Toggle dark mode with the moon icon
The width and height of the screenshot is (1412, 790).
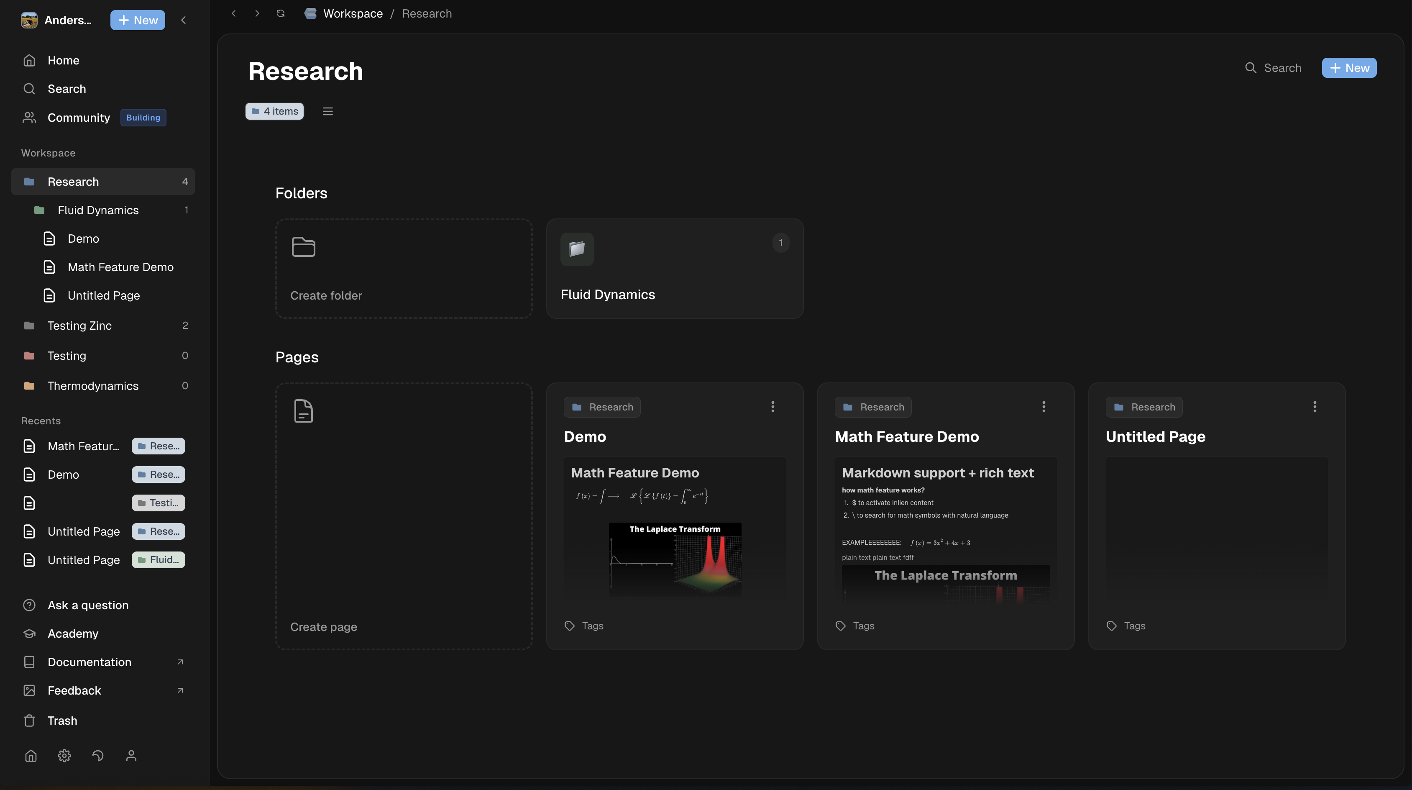(98, 755)
